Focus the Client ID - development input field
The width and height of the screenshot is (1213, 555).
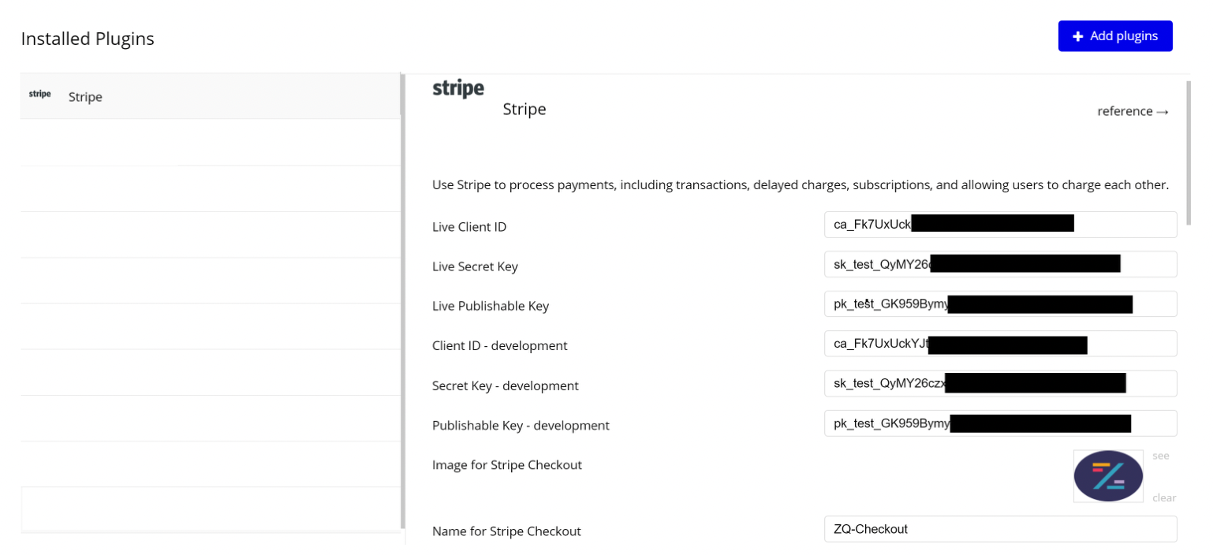tap(1000, 344)
